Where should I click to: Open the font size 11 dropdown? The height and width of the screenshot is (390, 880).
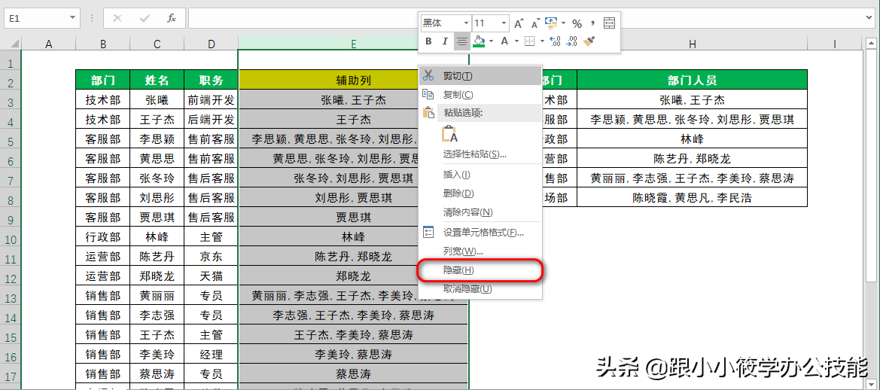coord(504,23)
